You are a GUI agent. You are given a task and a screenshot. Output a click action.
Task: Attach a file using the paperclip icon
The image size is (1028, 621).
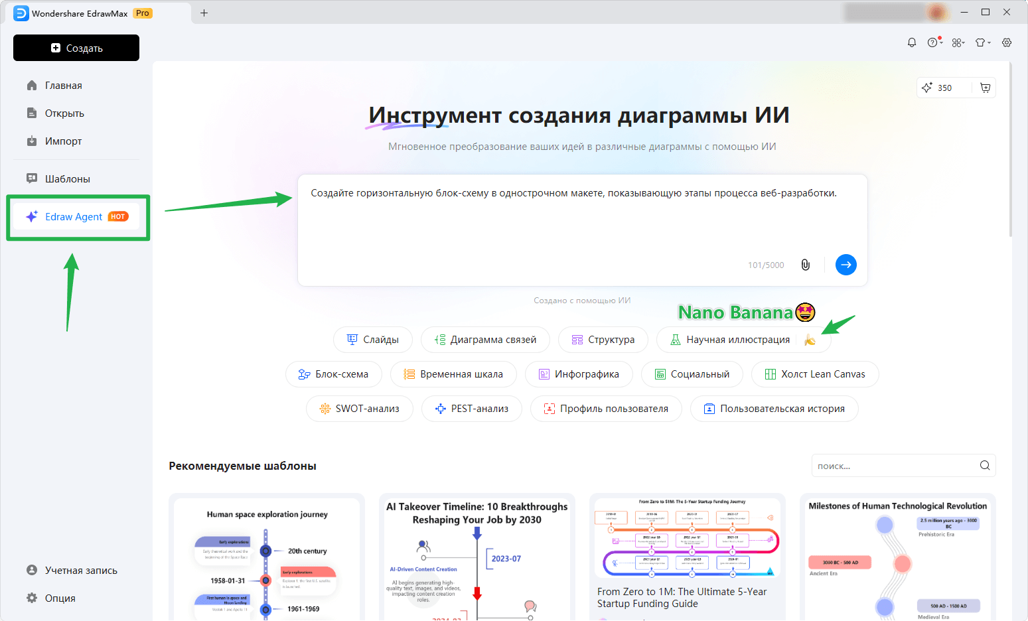[x=806, y=264]
